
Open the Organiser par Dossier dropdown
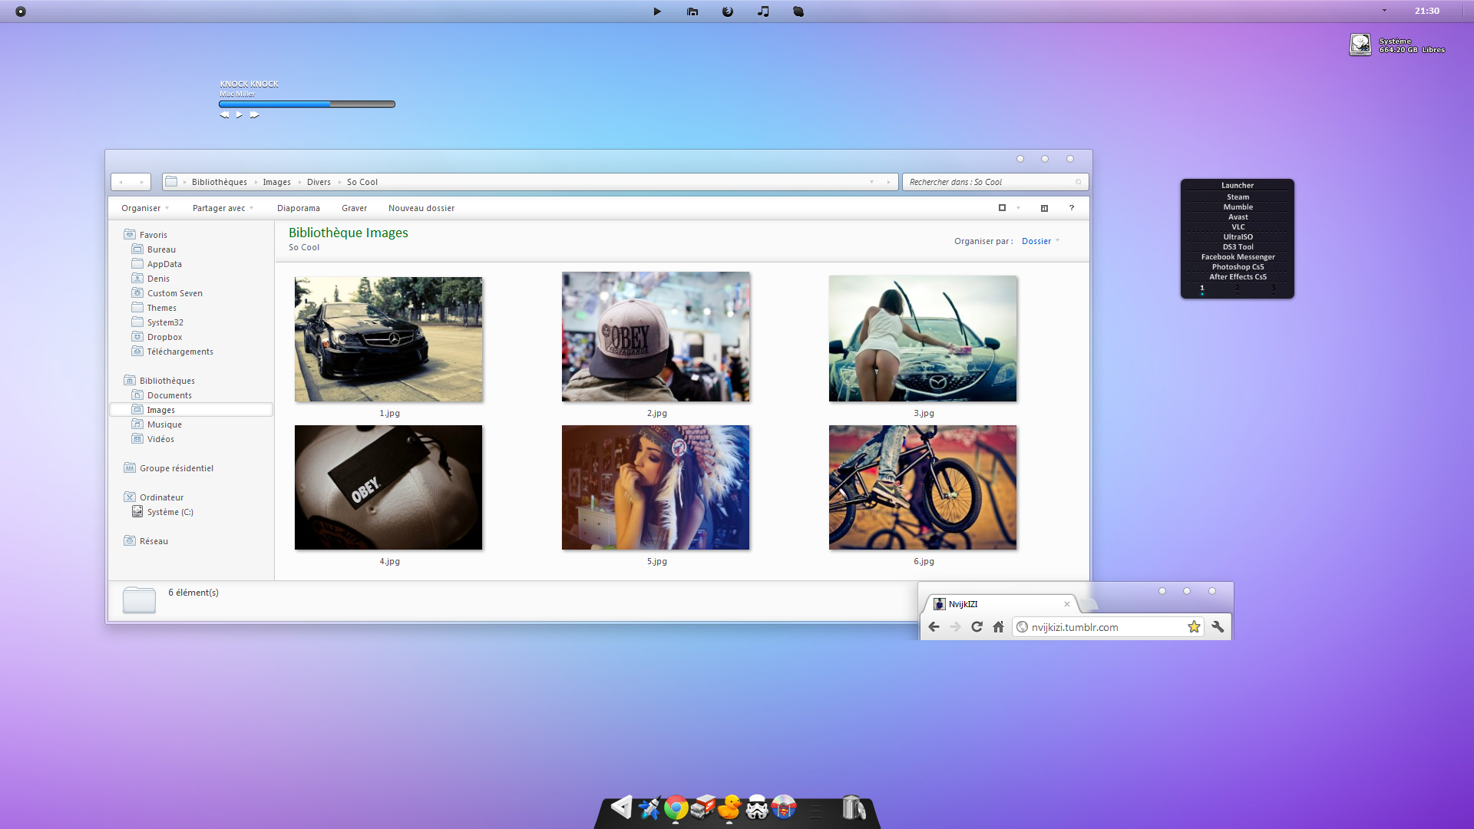pos(1040,241)
